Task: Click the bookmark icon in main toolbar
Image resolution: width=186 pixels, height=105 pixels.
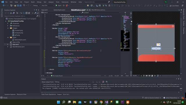Action: pyautogui.click(x=109, y=6)
